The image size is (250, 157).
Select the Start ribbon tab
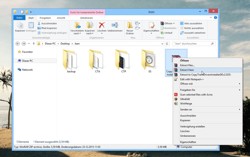click(31, 18)
